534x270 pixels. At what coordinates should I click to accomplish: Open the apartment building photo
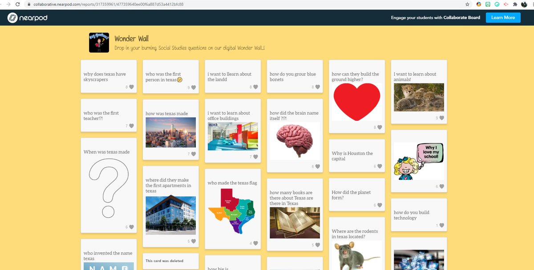pos(170,215)
